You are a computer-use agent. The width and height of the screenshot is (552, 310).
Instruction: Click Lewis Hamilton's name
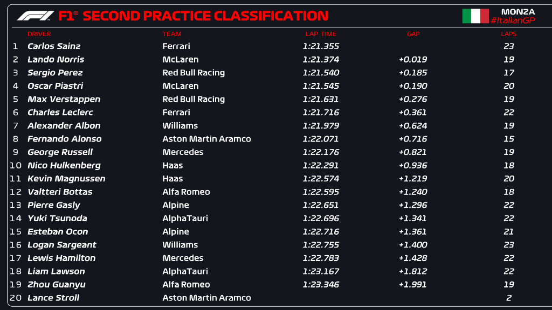(x=61, y=258)
